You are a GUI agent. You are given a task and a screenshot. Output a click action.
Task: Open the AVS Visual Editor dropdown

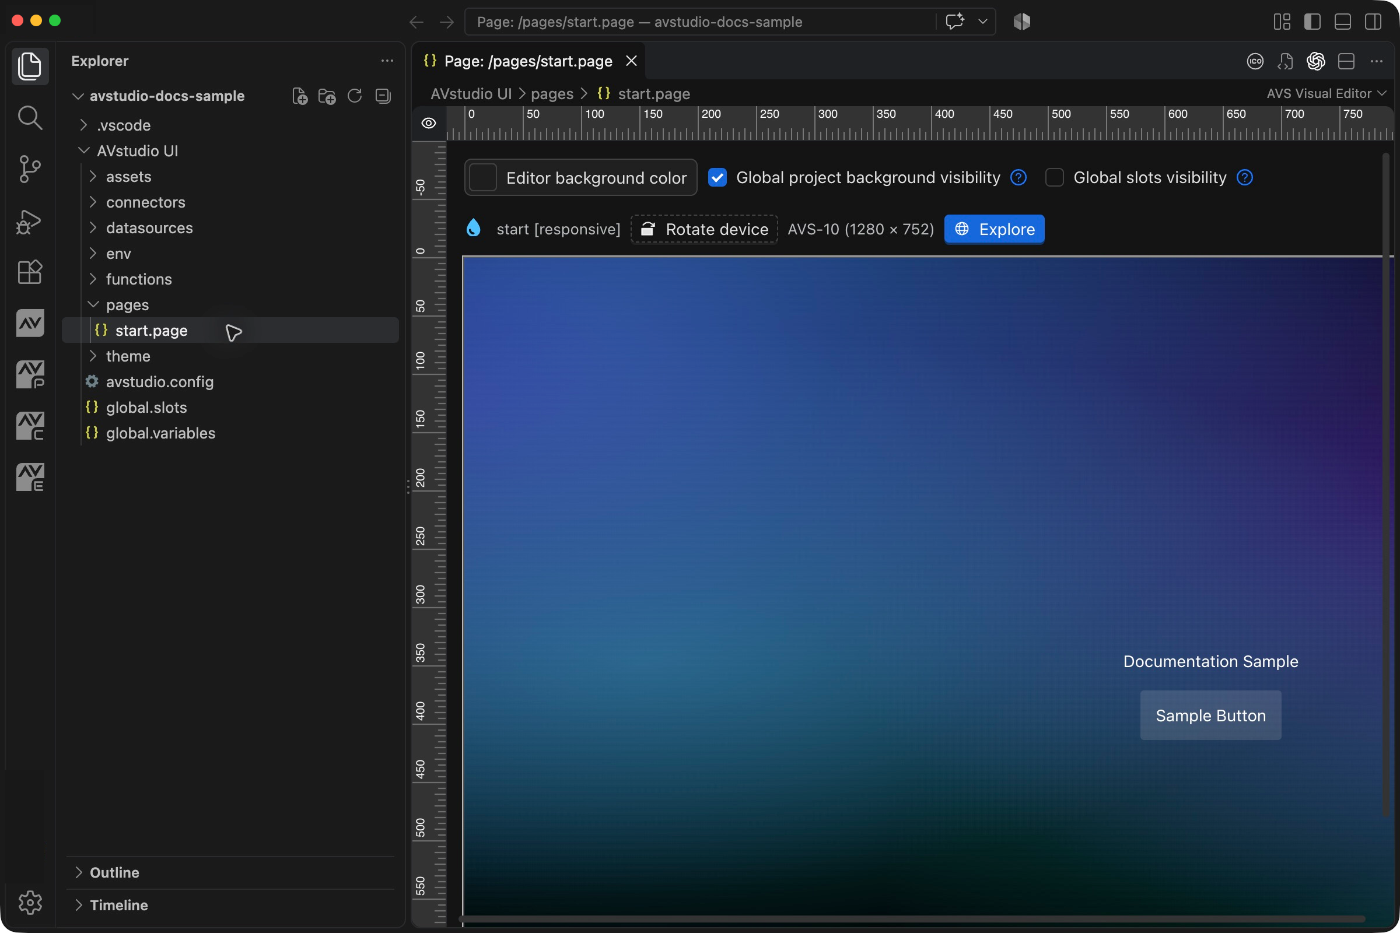pyautogui.click(x=1326, y=93)
